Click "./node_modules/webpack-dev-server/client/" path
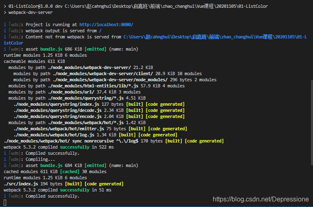The image size is (313, 207). coord(103,73)
